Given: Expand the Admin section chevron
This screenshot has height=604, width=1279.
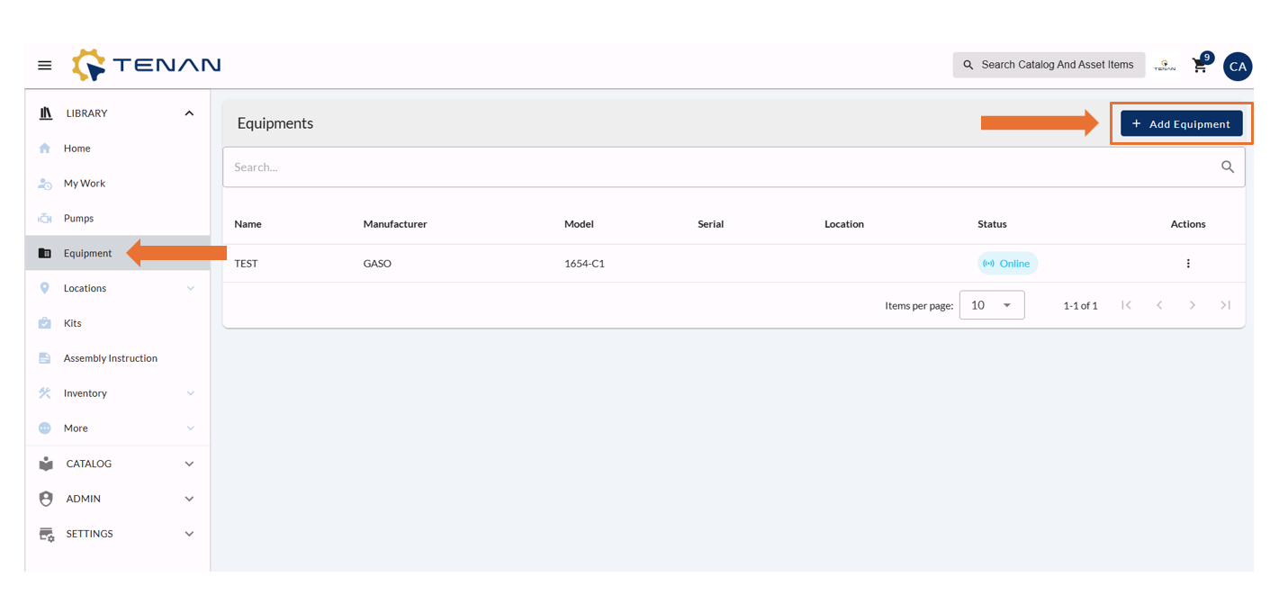Looking at the screenshot, I should [189, 499].
